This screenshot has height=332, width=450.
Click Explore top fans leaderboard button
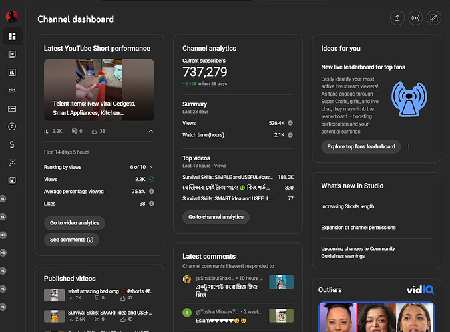point(361,146)
